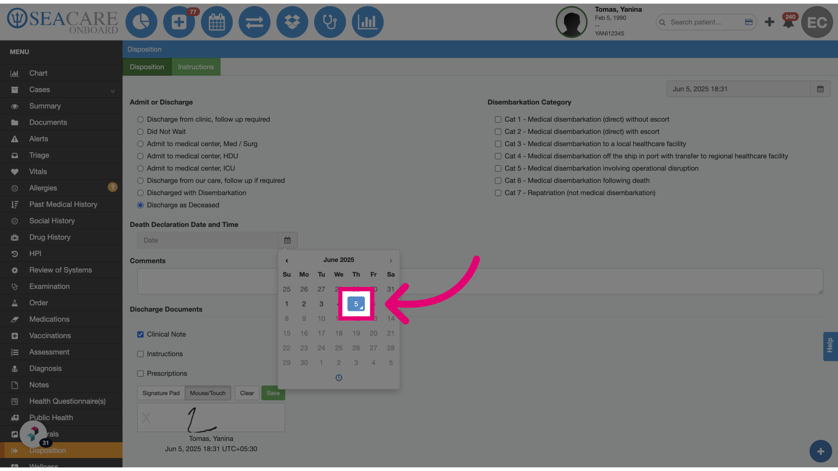Click the Mouse/Touch button
Viewport: 838px width, 471px height.
208,393
